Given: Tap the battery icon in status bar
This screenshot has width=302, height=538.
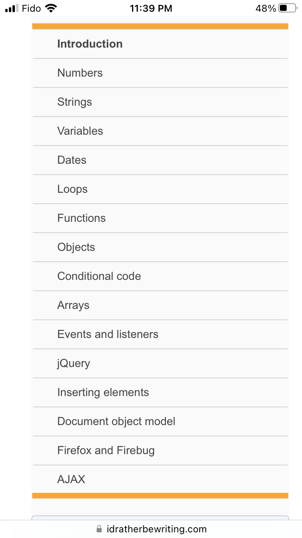Looking at the screenshot, I should point(287,8).
